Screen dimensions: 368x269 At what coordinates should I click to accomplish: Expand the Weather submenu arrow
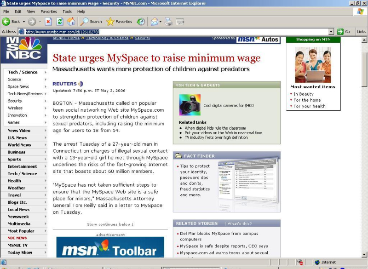click(45, 188)
